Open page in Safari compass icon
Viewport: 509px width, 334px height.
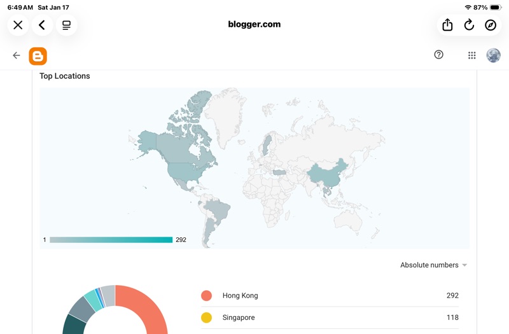point(491,25)
